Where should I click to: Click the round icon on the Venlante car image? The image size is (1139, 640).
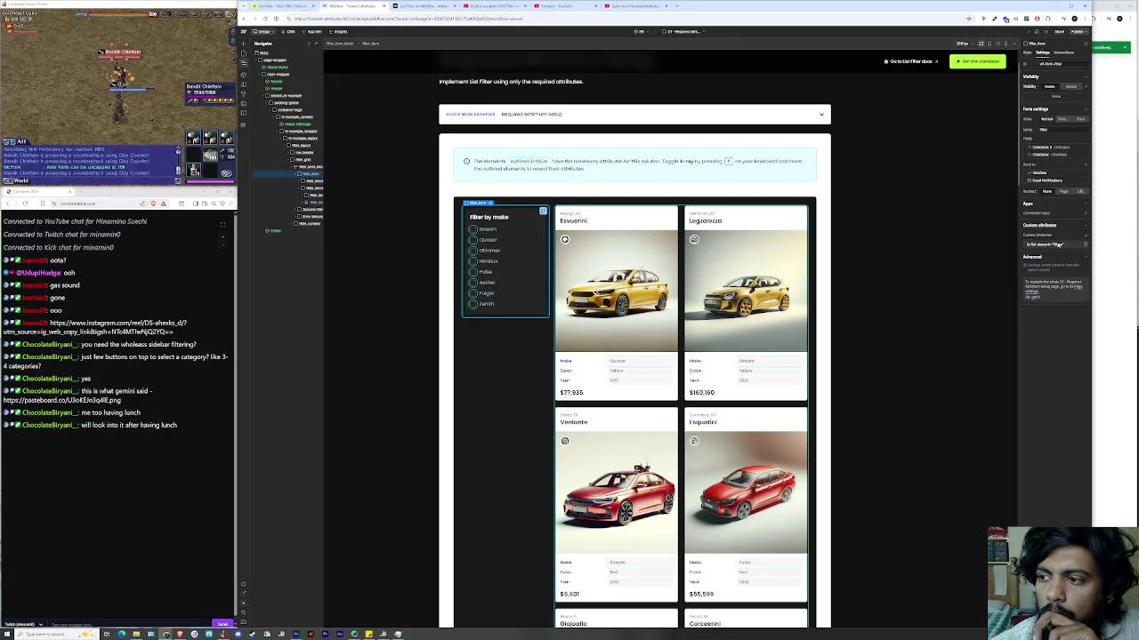point(564,441)
